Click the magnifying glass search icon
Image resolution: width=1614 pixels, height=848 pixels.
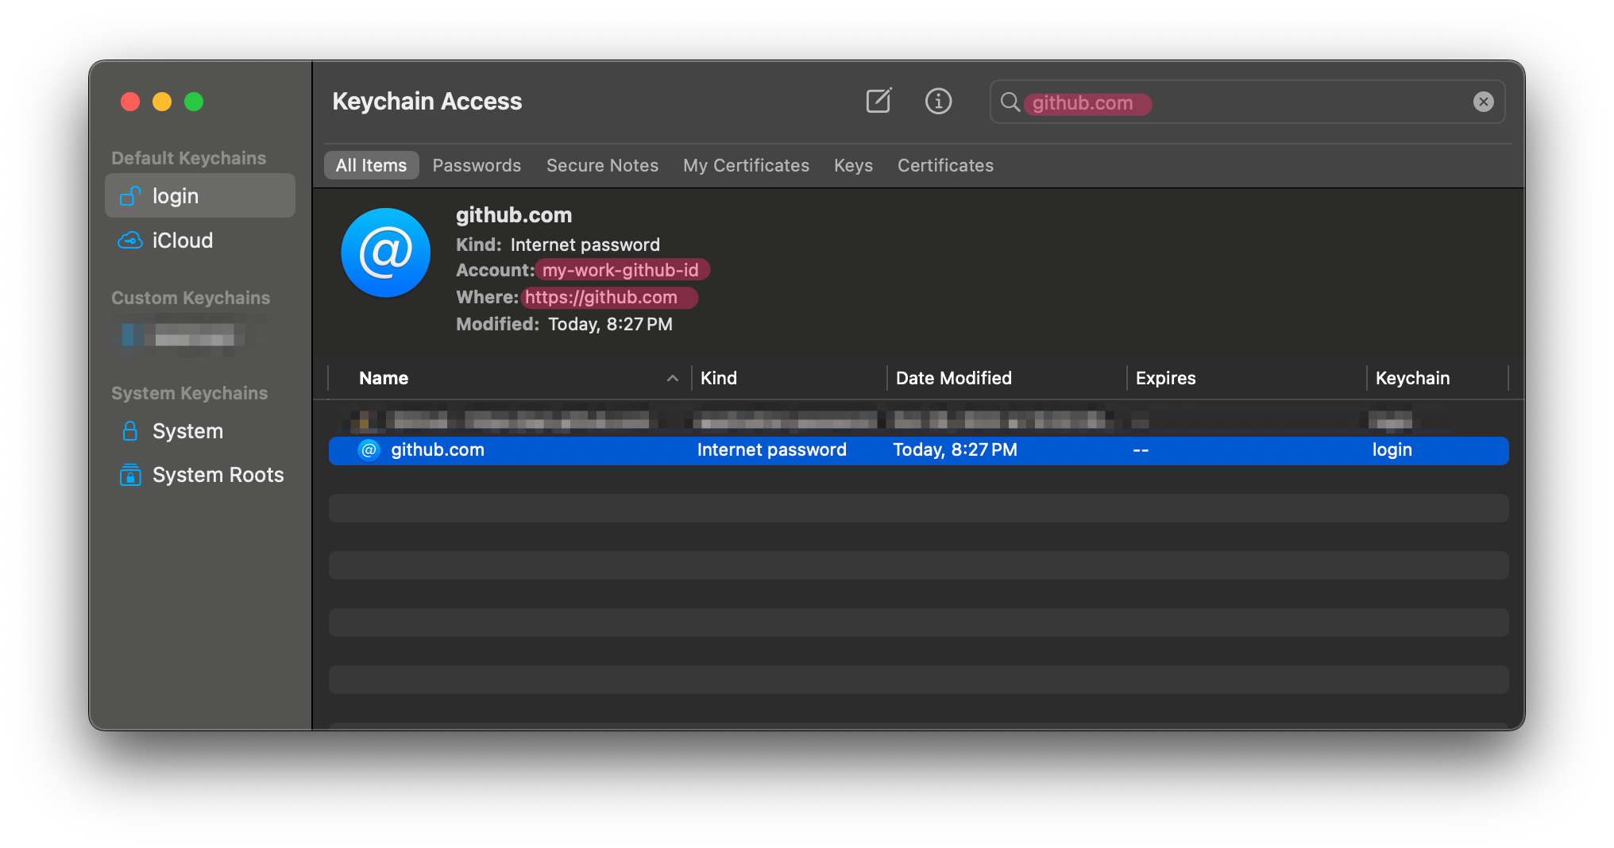click(1010, 102)
